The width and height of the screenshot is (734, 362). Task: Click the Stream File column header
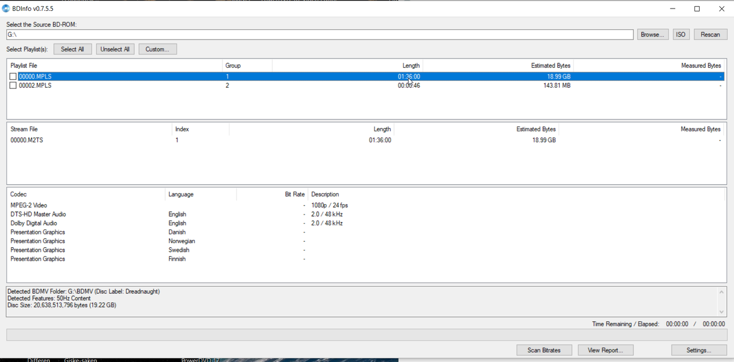coord(89,129)
